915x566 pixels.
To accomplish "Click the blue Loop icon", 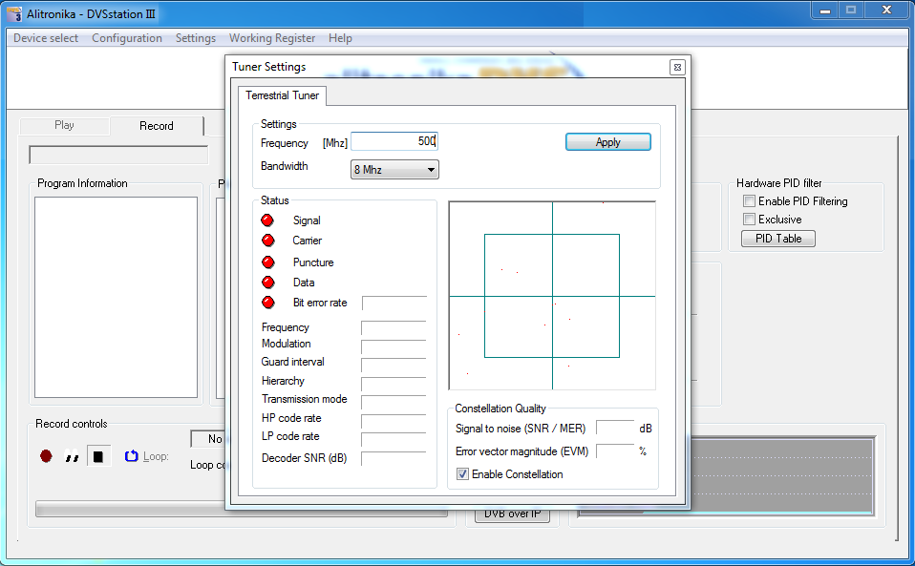I will click(132, 456).
